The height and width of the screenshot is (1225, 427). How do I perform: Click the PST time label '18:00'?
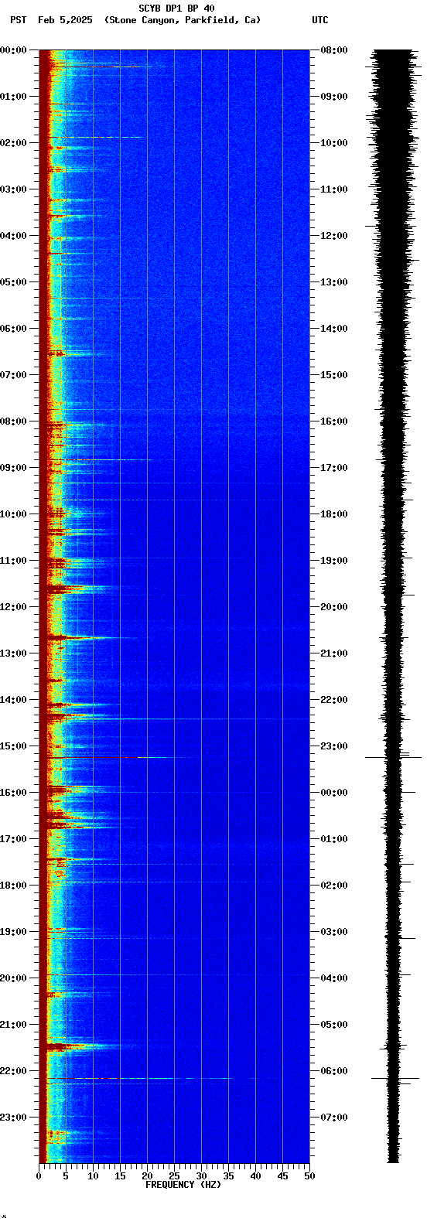click(13, 885)
